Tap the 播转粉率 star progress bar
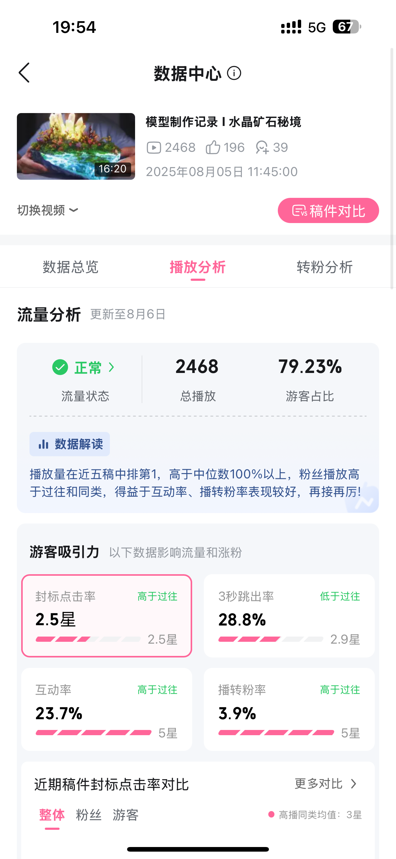396x859 pixels. click(276, 733)
